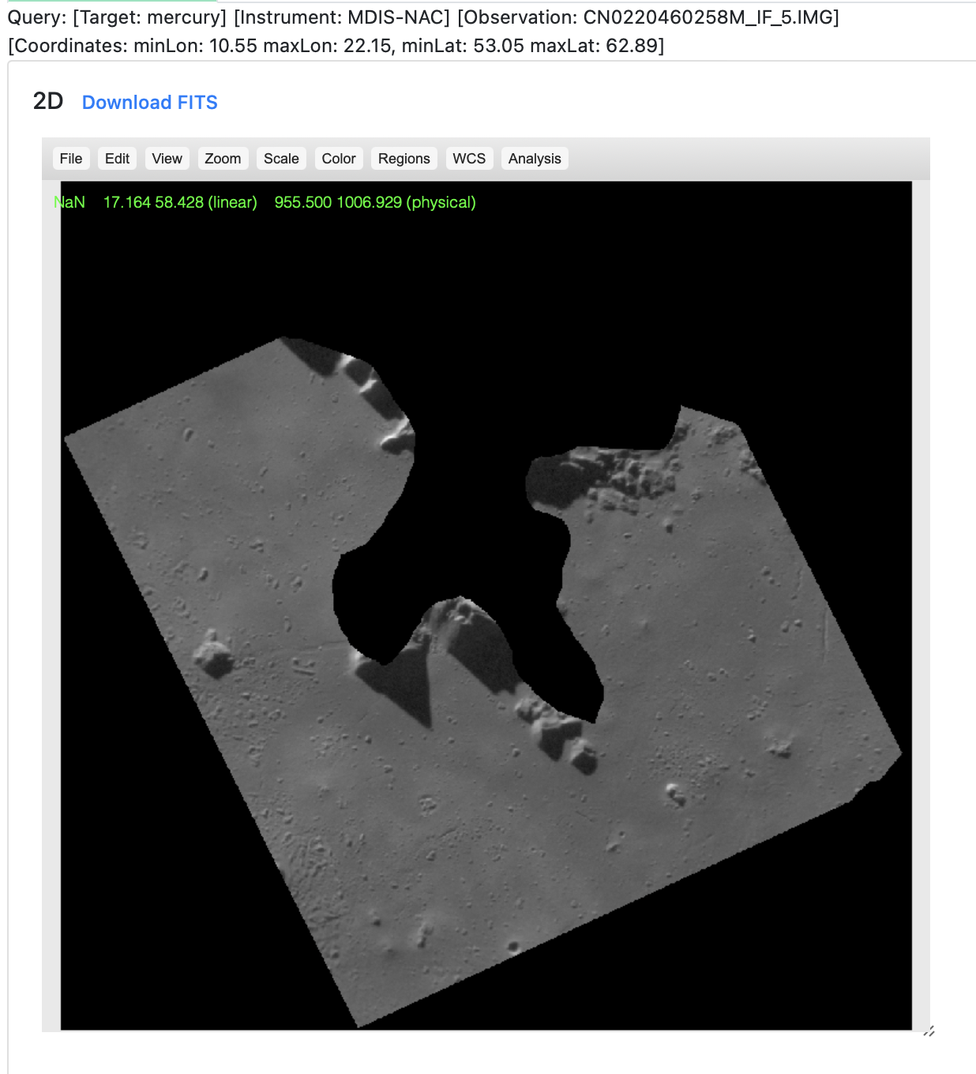Open the Scale options menu
This screenshot has width=976, height=1074.
[281, 159]
